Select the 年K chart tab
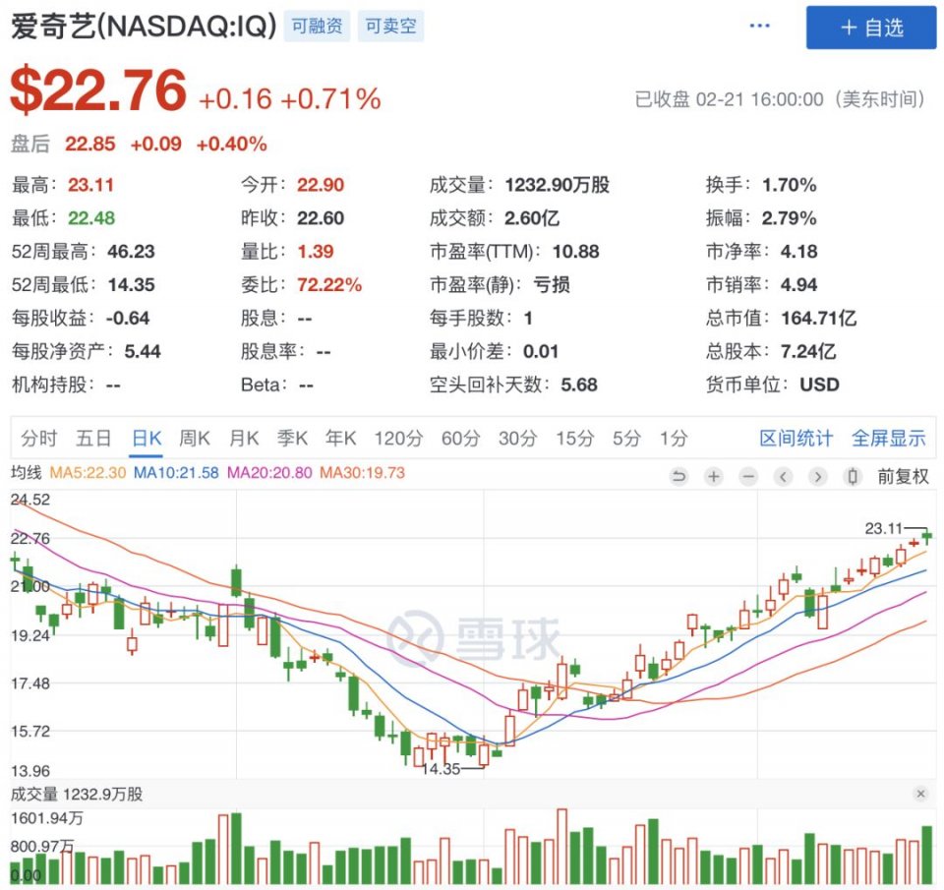Image resolution: width=944 pixels, height=890 pixels. coord(341,439)
